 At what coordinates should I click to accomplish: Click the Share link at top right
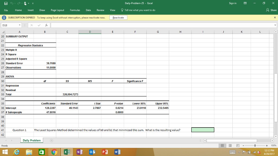[271, 10]
